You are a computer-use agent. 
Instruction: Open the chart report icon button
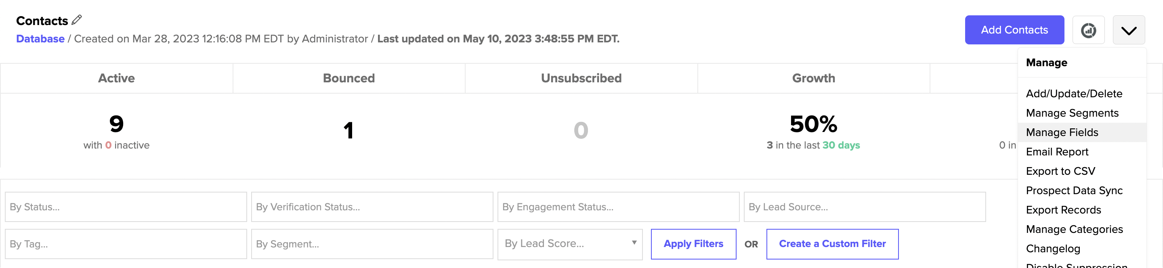click(1088, 30)
